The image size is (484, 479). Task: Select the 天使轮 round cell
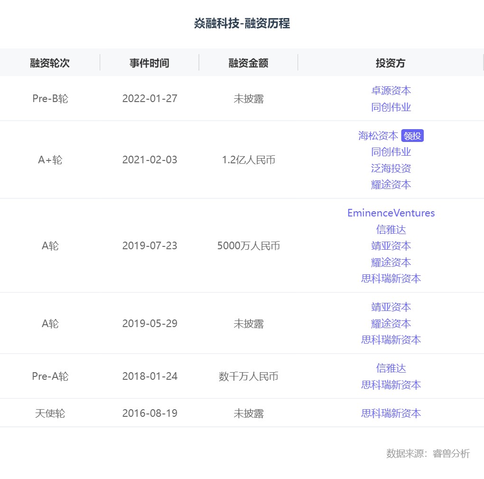50,413
